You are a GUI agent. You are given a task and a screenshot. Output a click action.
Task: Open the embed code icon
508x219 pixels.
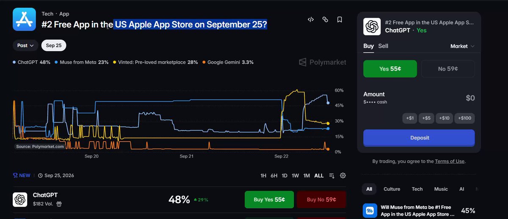tap(310, 19)
